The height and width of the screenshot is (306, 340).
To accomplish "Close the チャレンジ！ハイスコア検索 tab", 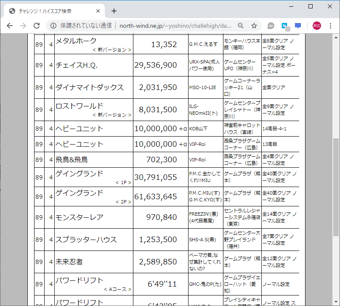I will [x=98, y=11].
